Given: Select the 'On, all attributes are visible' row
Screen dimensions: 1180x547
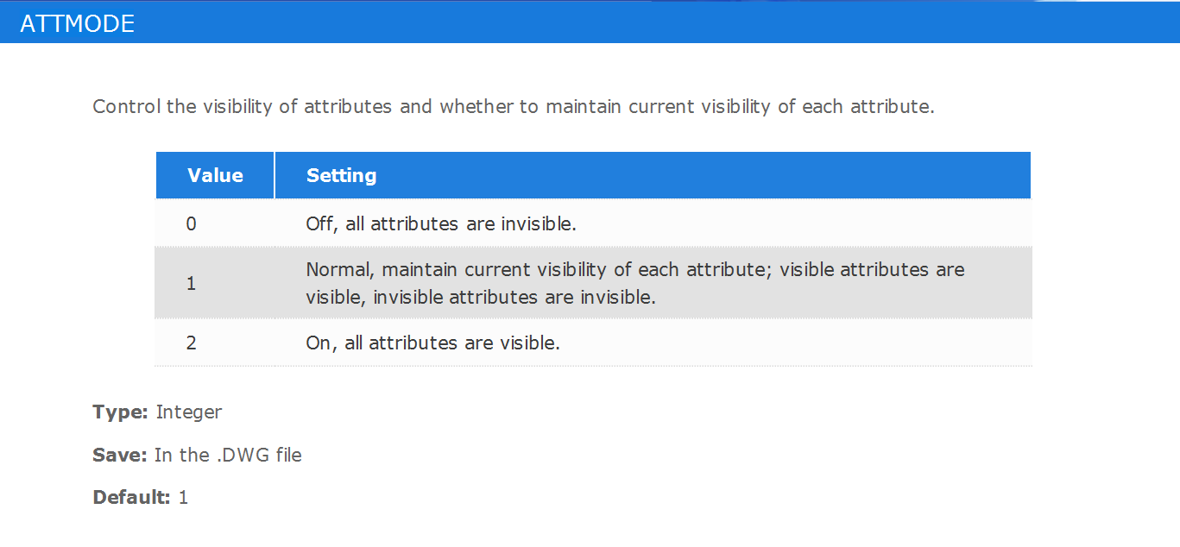Looking at the screenshot, I should click(x=593, y=343).
